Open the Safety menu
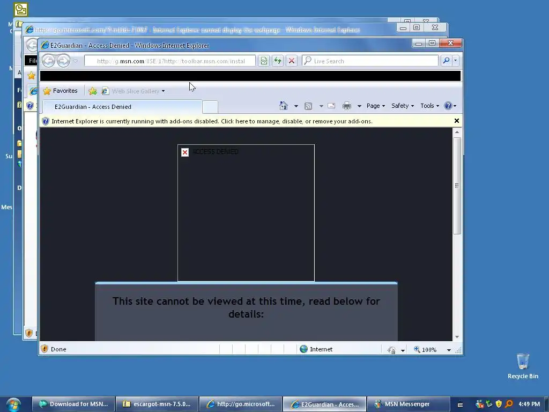This screenshot has height=412, width=549. point(403,106)
